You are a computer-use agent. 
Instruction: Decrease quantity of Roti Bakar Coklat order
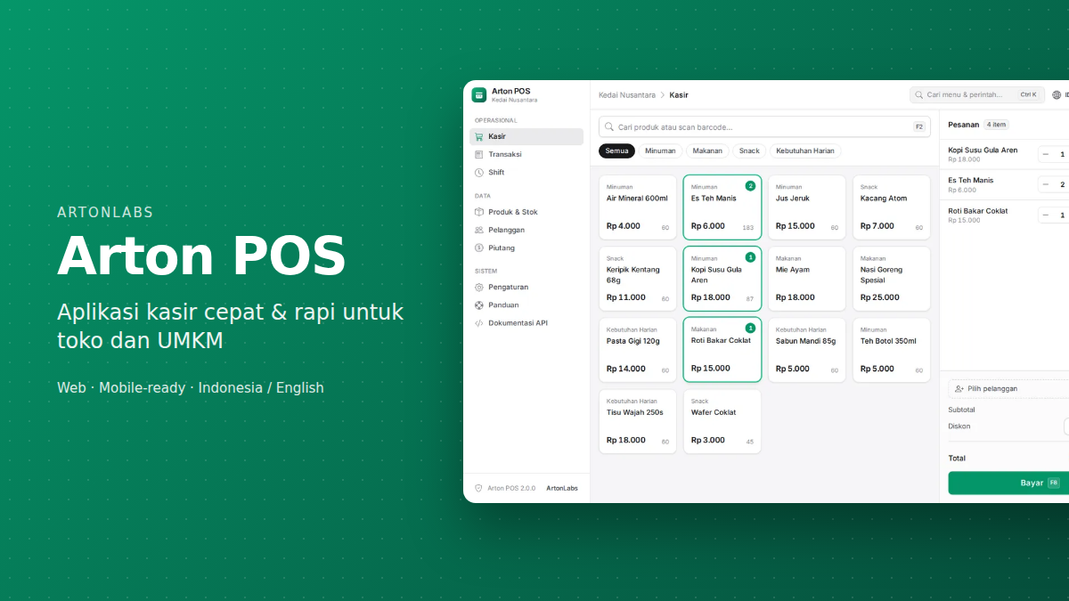[1046, 215]
